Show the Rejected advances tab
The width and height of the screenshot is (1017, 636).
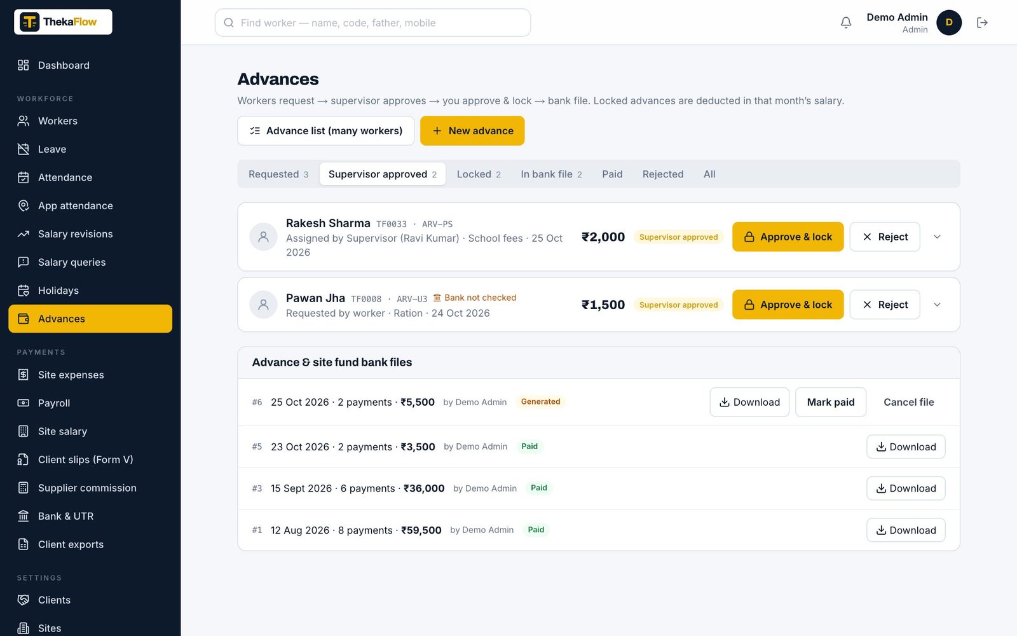[x=663, y=174]
